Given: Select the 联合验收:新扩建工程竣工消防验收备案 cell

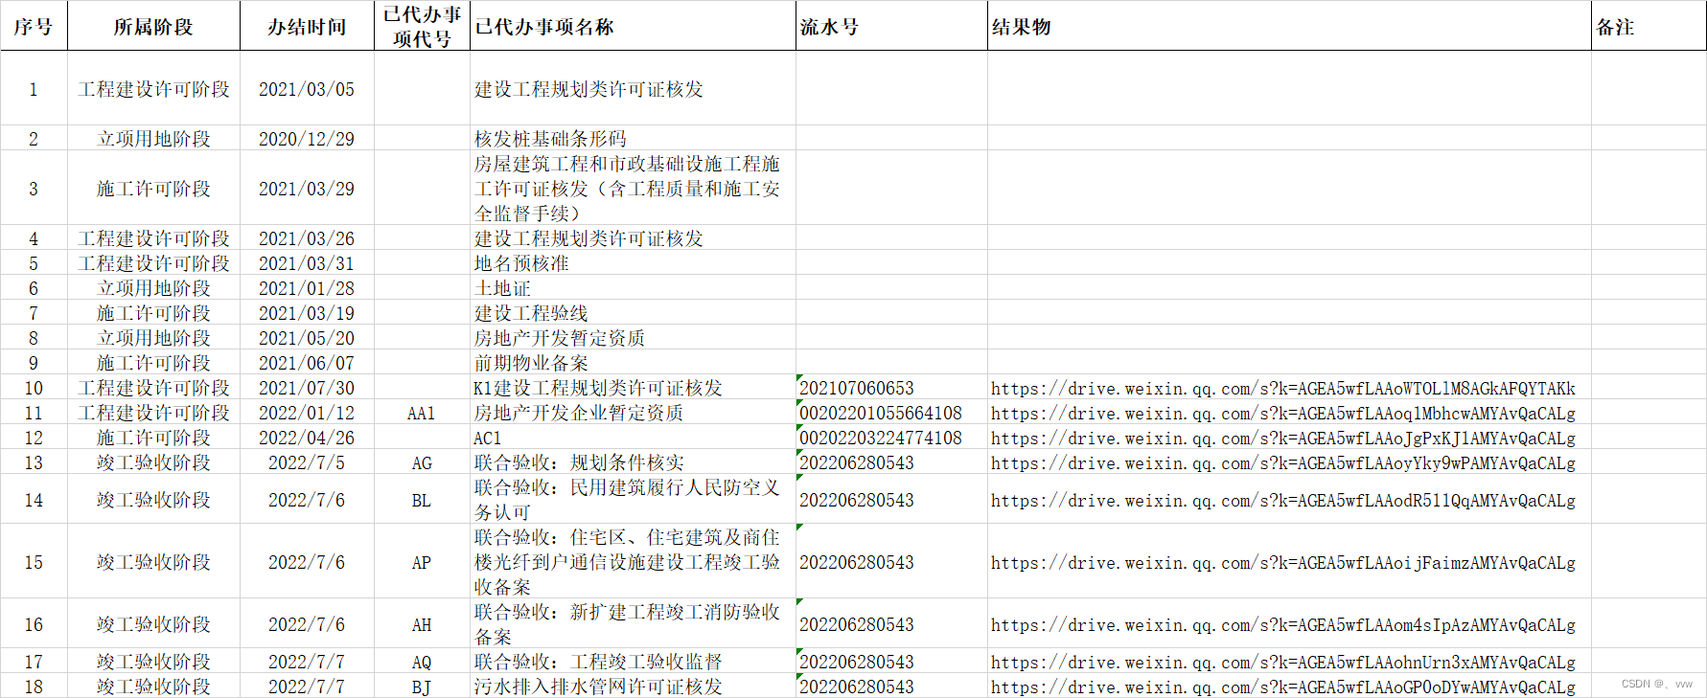Looking at the screenshot, I should pyautogui.click(x=633, y=623).
